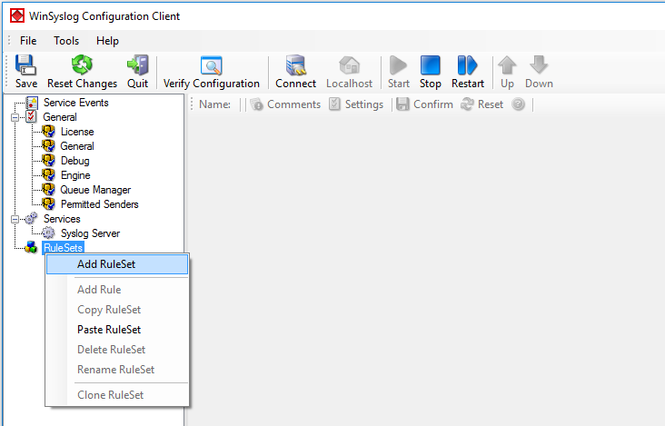Choose Delete RuleSet from context menu
This screenshot has height=426, width=665.
[x=117, y=350]
